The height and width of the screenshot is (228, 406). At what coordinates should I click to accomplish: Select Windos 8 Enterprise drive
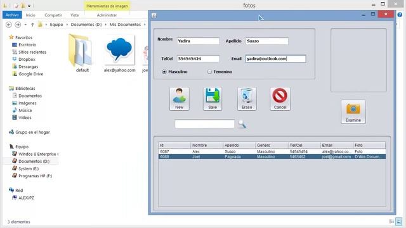(x=36, y=154)
